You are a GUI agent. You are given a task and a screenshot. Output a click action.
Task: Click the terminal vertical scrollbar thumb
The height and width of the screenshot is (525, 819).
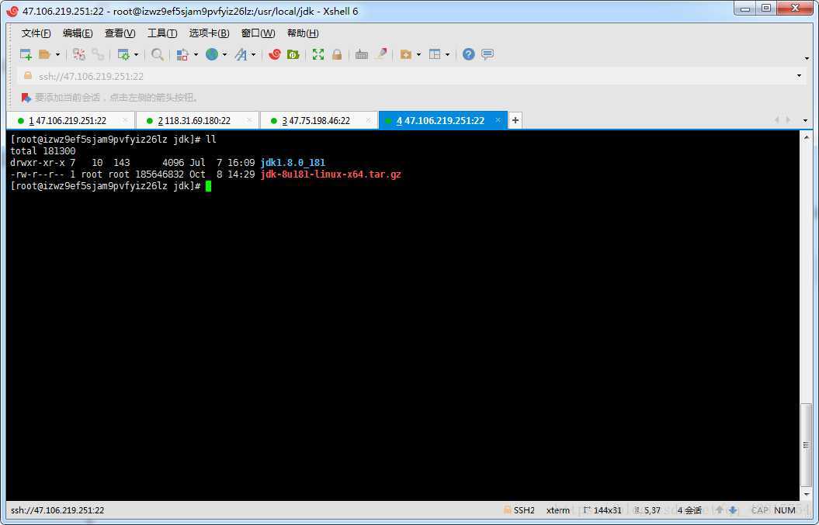pos(806,446)
